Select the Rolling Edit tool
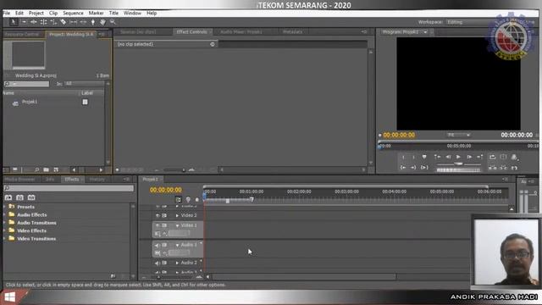The image size is (542, 305). tap(43, 22)
